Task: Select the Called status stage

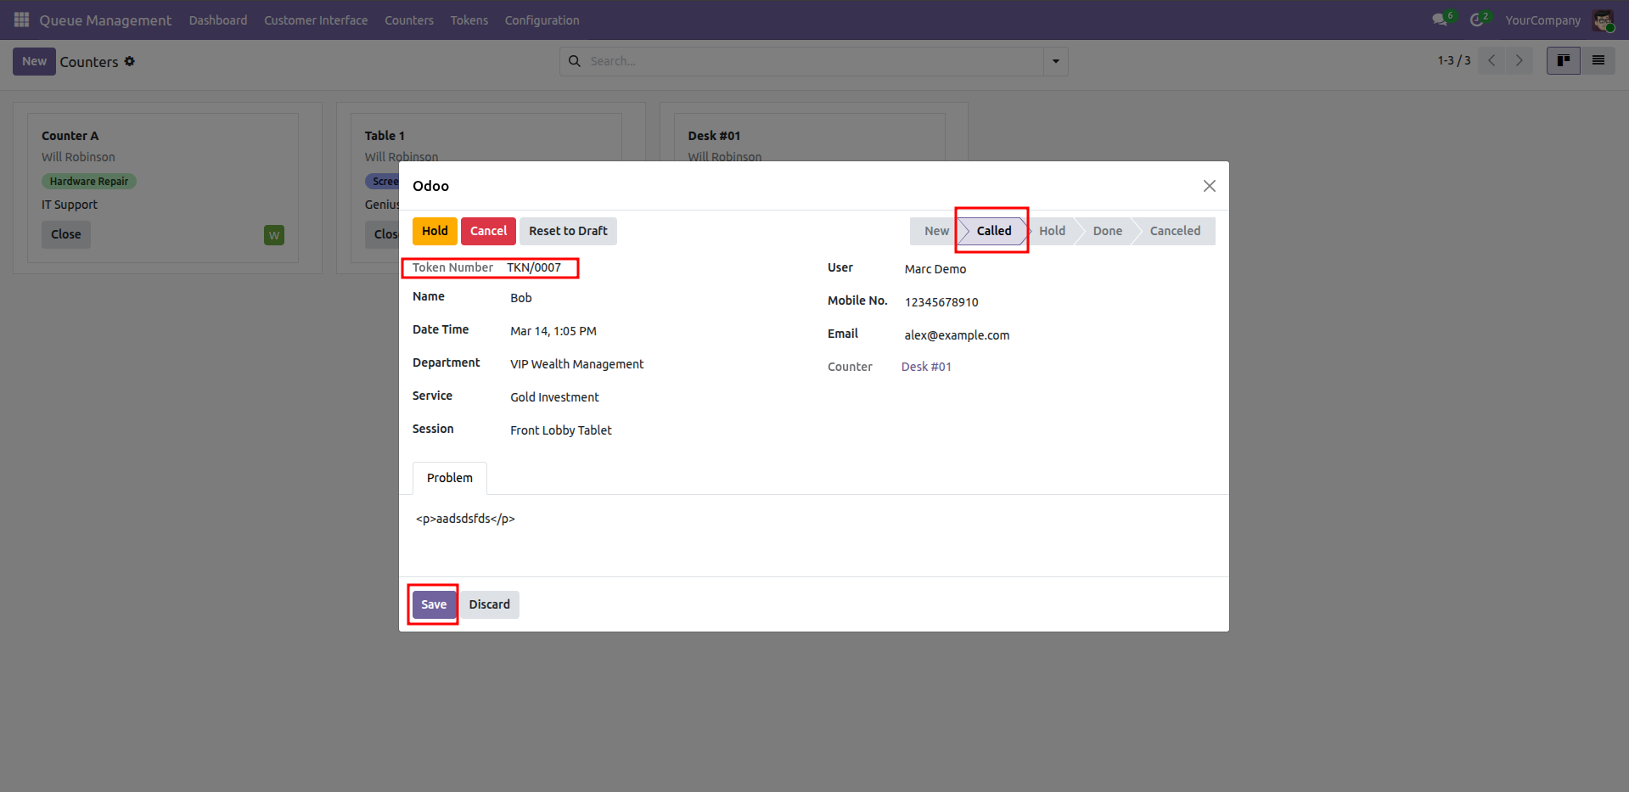Action: (x=993, y=231)
